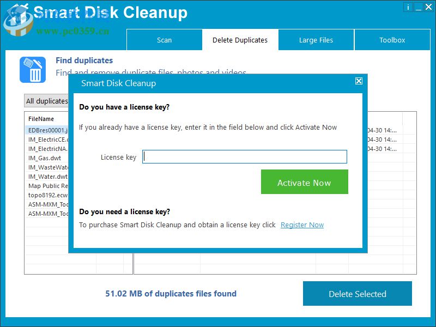Switch to the Scan tab
This screenshot has width=436, height=327.
tap(164, 40)
